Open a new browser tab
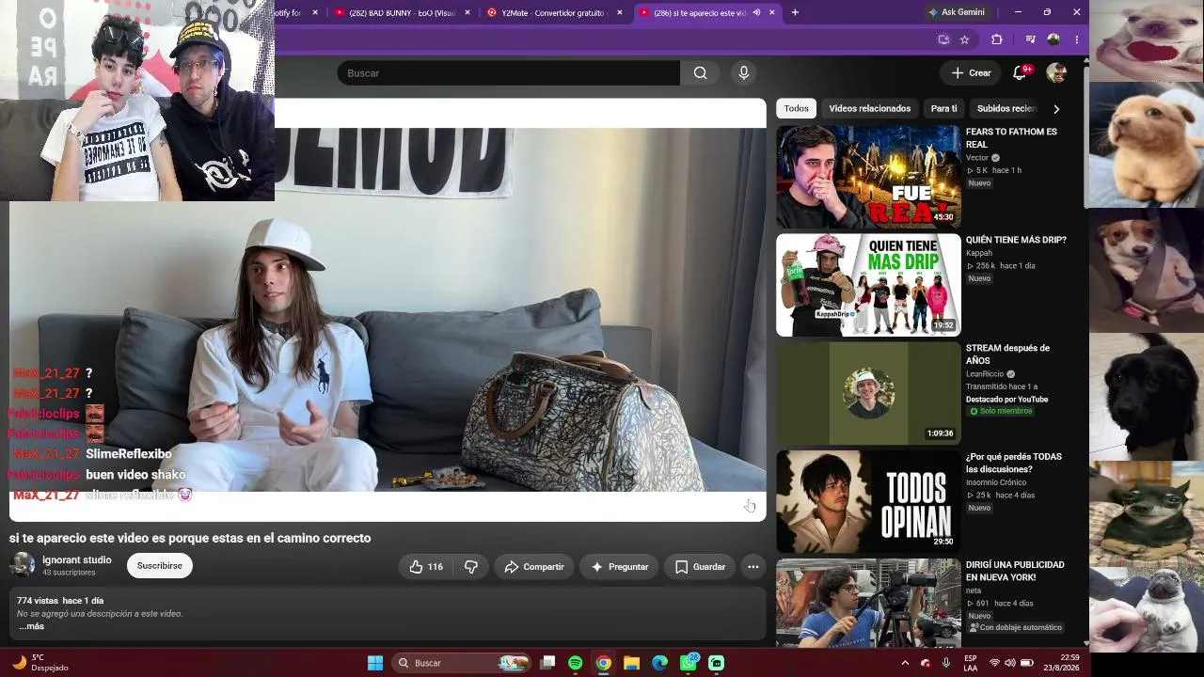Viewport: 1204px width, 677px height. coord(795,13)
